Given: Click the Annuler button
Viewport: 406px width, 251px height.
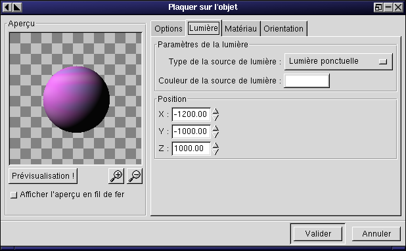Looking at the screenshot, I should click(x=376, y=234).
